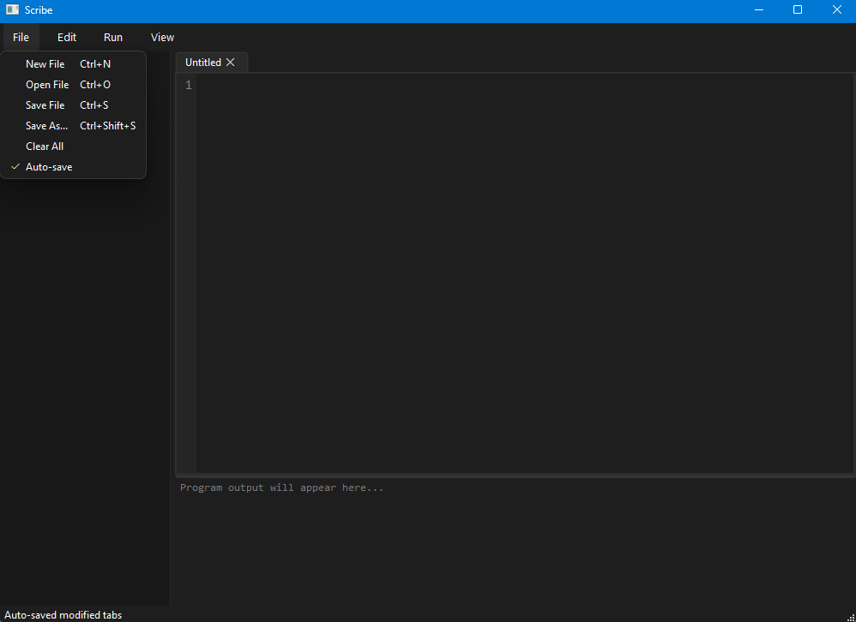Minimize the Scribe window
Viewport: 856px width, 622px height.
tap(759, 9)
